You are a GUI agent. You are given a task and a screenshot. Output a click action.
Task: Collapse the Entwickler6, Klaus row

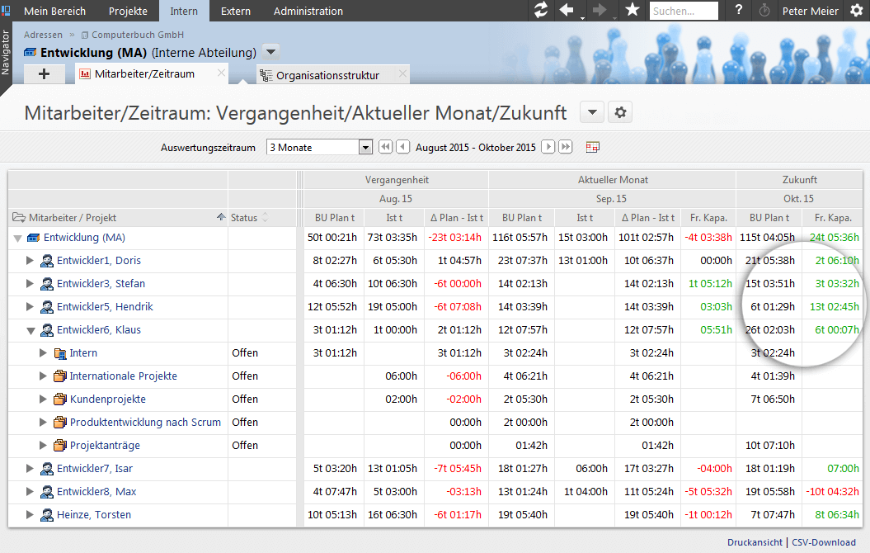click(31, 331)
